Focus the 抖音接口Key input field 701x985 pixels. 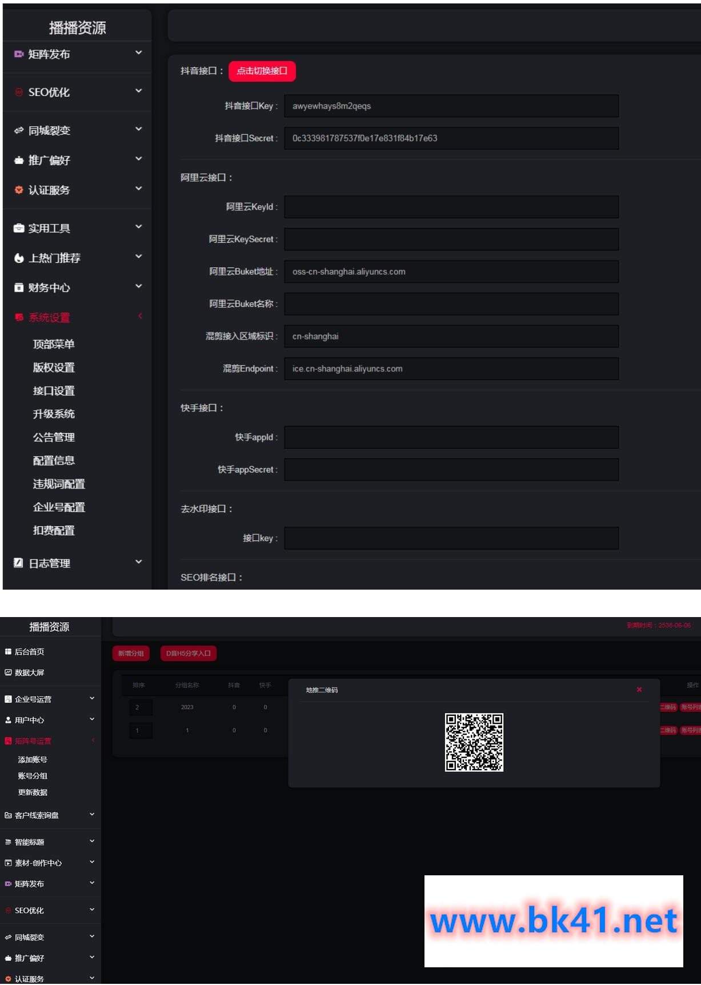click(x=451, y=106)
